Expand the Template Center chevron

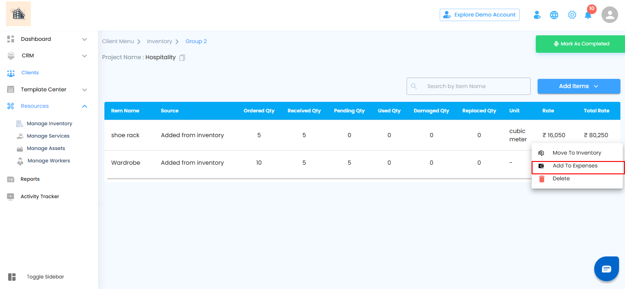pos(85,90)
